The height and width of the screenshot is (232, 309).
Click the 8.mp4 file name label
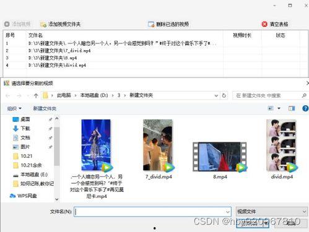point(220,177)
